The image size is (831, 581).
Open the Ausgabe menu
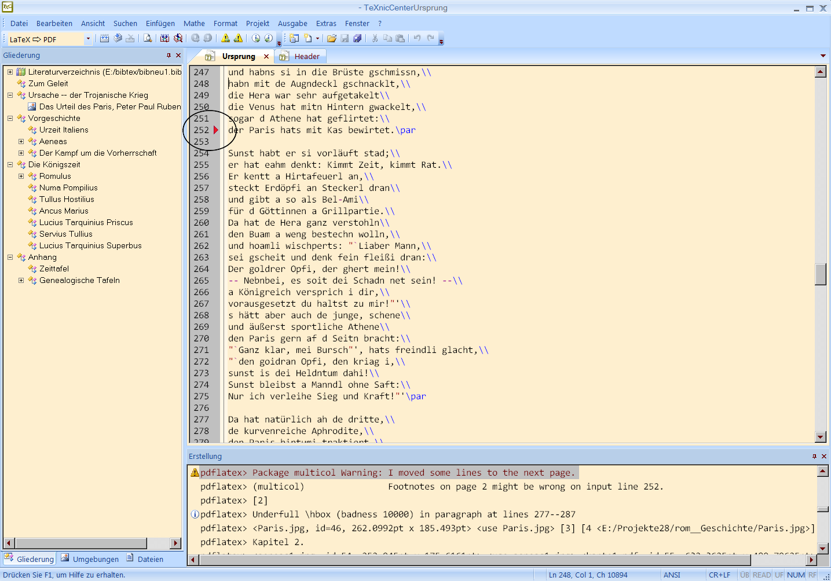pyautogui.click(x=292, y=23)
